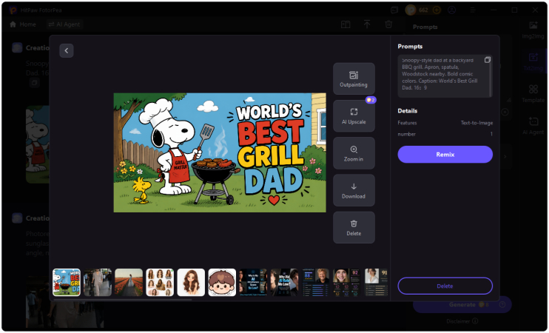Image resolution: width=549 pixels, height=333 pixels.
Task: Select the long wavy hair girl thumbnail
Action: coord(191,283)
